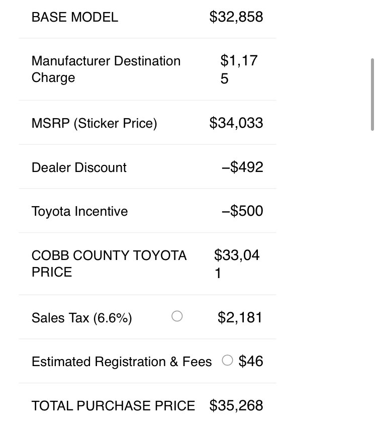Click the $2,181 sales tax amount
Viewport: 377px width, 434px height.
[x=240, y=317]
